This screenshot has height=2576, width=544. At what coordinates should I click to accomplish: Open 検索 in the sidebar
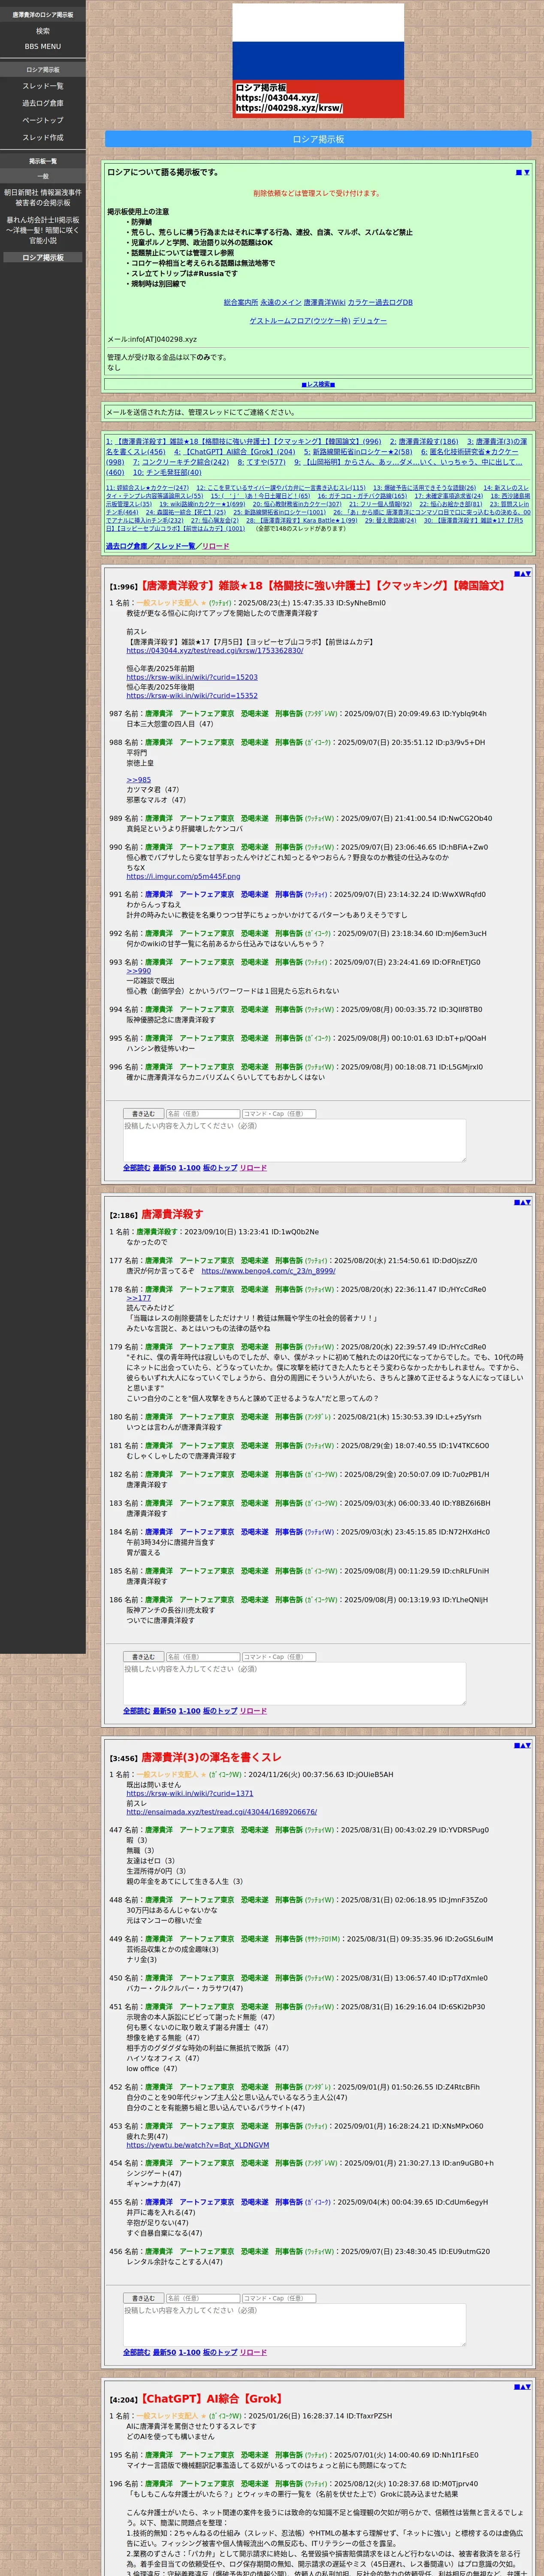[x=43, y=31]
